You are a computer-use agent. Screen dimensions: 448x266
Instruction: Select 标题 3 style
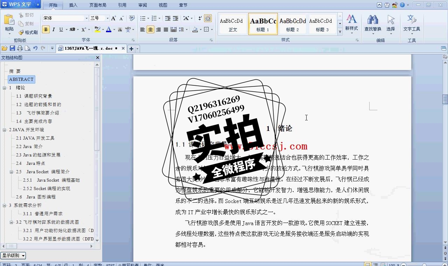point(322,24)
